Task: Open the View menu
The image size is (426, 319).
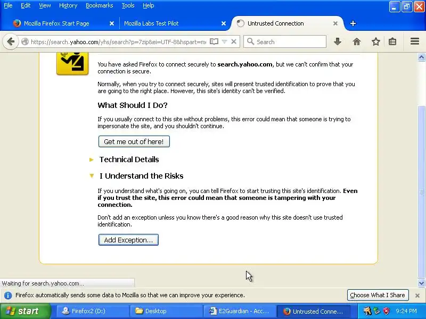Action: (45, 5)
